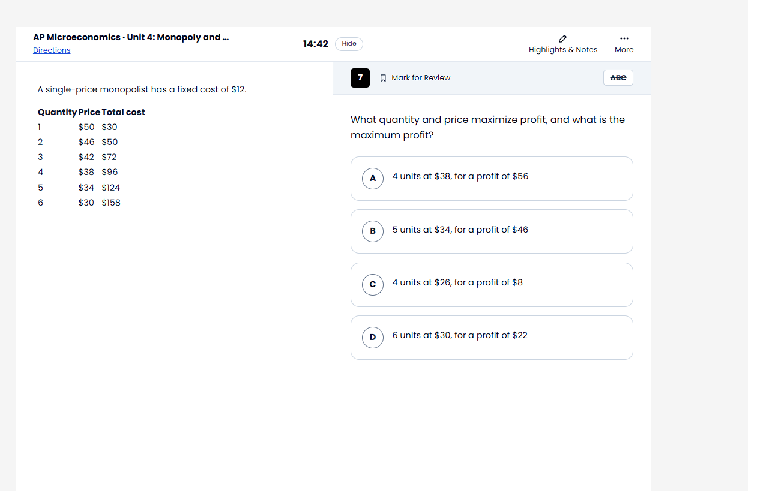Toggle the ABC strikethrough answer eliminator
775x491 pixels.
tap(618, 78)
